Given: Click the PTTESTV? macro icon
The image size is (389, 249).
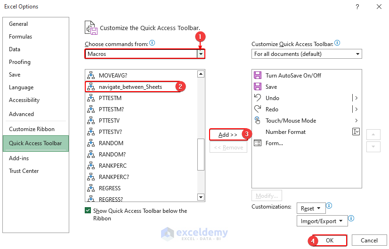Looking at the screenshot, I should click(91, 132).
